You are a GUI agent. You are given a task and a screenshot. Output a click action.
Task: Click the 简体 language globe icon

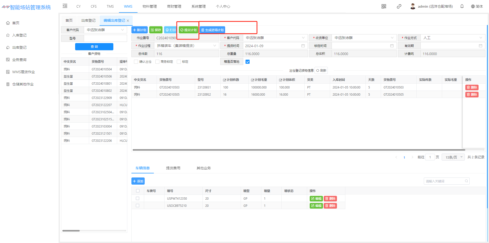click(473, 6)
